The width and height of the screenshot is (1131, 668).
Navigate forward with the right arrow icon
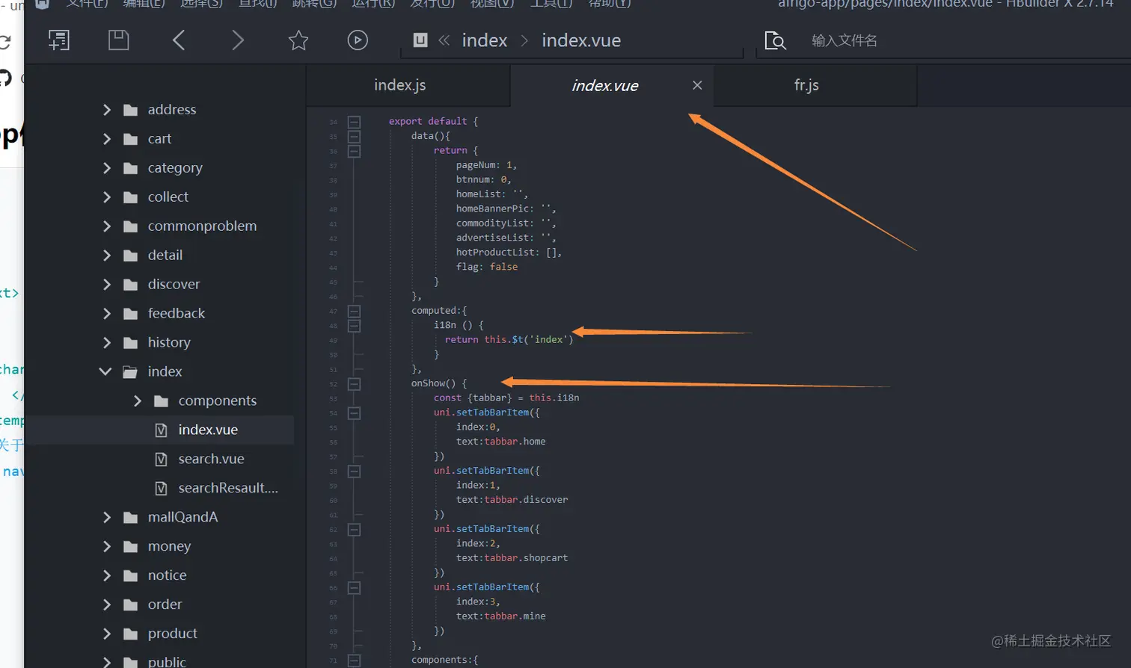click(238, 40)
